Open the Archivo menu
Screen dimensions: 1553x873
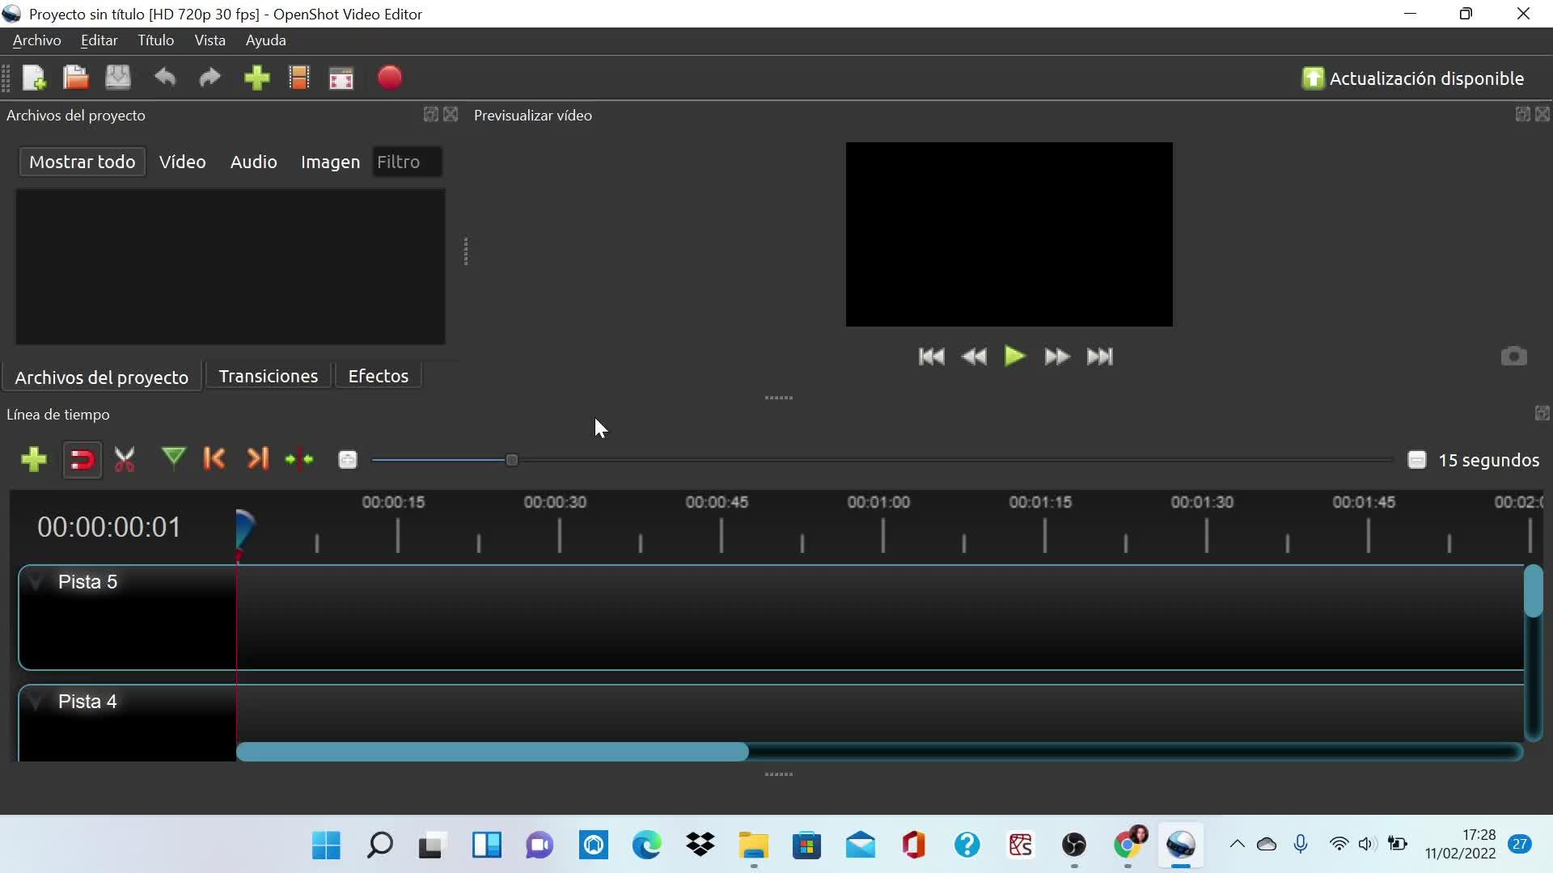tap(36, 40)
